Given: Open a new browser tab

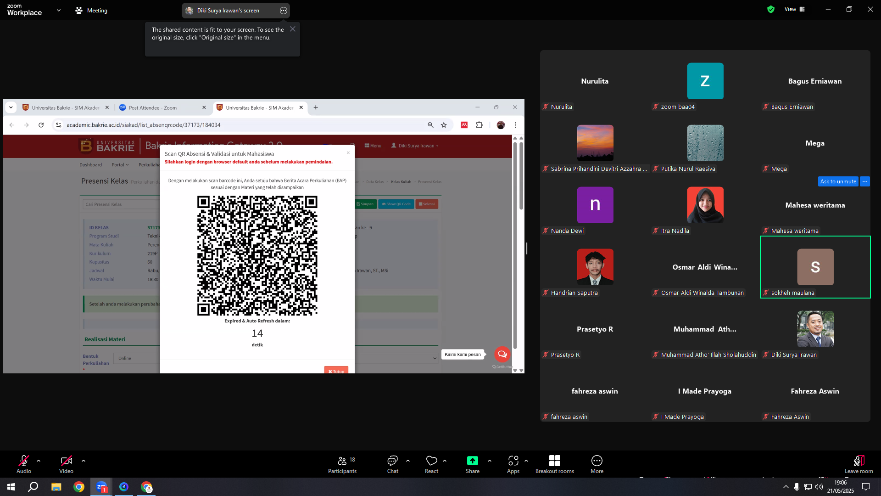Looking at the screenshot, I should pyautogui.click(x=316, y=107).
